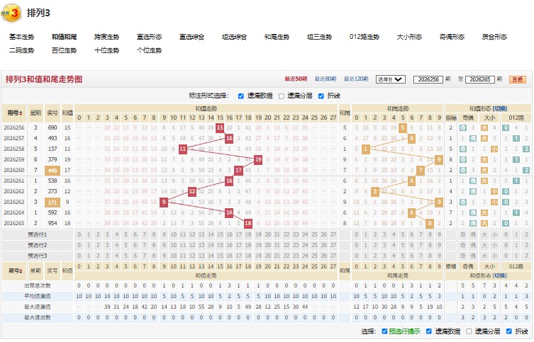534x342 pixels.
Task: Click 奖号 592 in row 2026264
Action: [52, 212]
